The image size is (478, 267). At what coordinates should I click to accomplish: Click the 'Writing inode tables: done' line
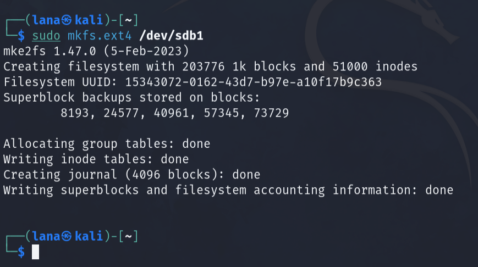pos(96,159)
